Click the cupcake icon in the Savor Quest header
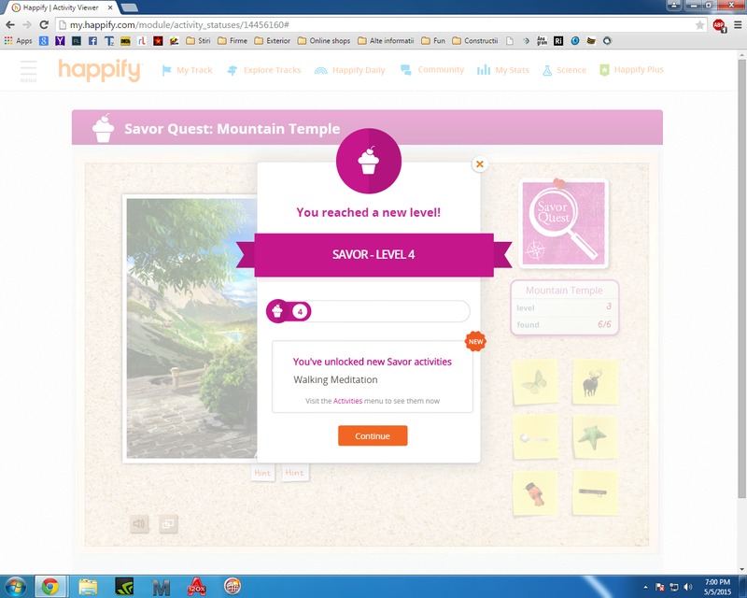The height and width of the screenshot is (598, 747). pyautogui.click(x=104, y=128)
